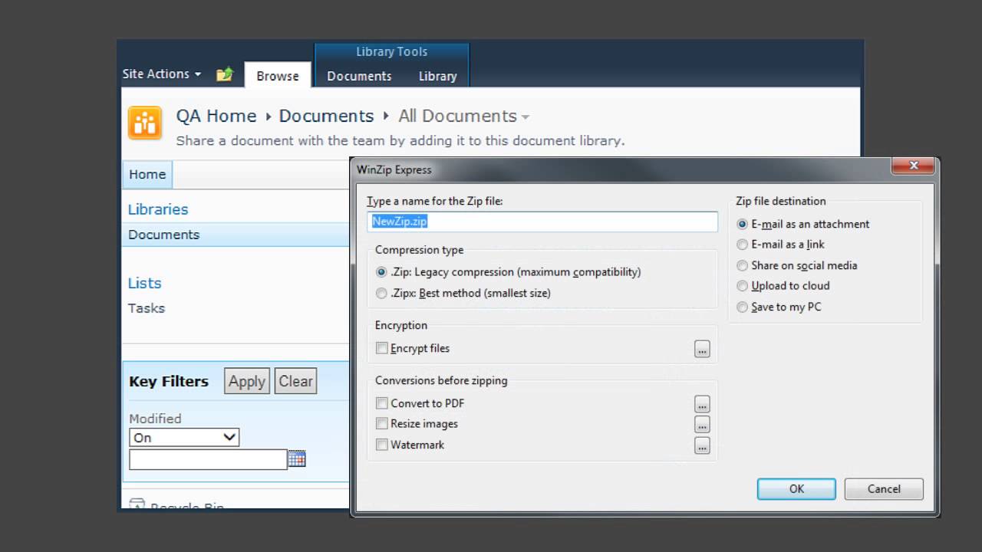982x552 pixels.
Task: Open the QA Home breadcrumb link
Action: (216, 117)
